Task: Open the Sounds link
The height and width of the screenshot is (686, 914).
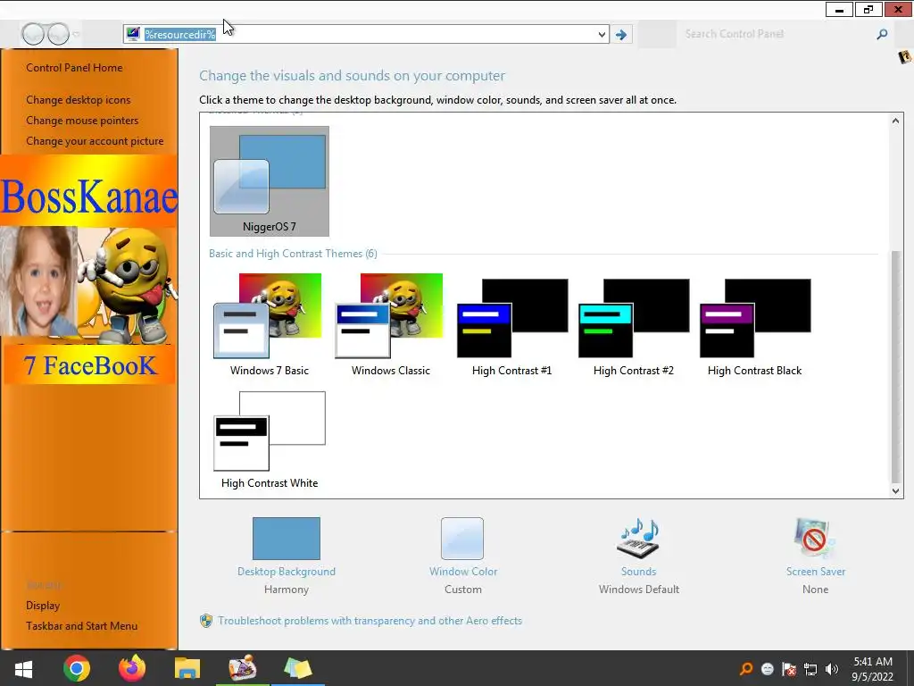Action: click(639, 572)
